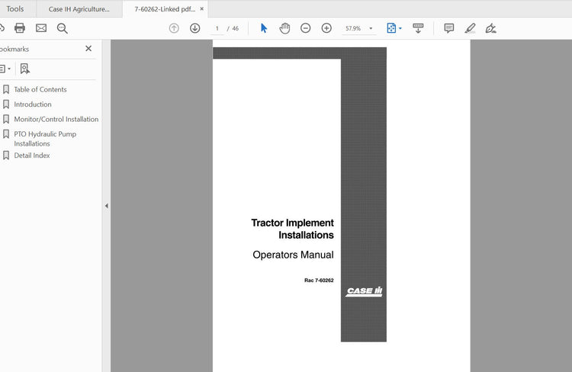Open the Tools tab

coord(15,8)
